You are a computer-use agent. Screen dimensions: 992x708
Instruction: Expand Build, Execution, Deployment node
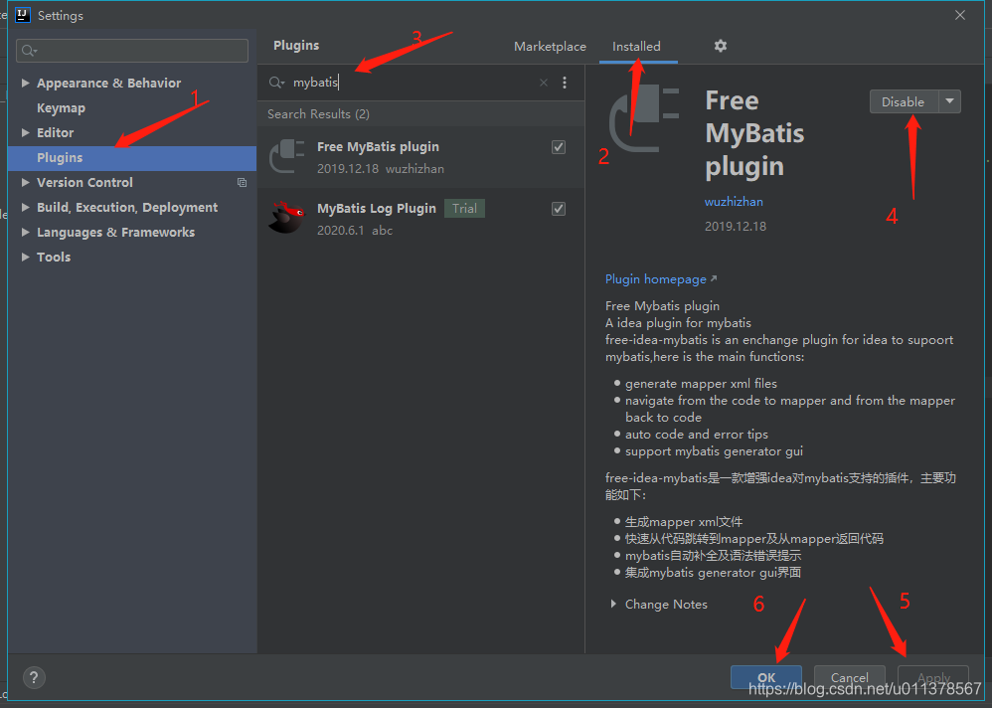(25, 207)
